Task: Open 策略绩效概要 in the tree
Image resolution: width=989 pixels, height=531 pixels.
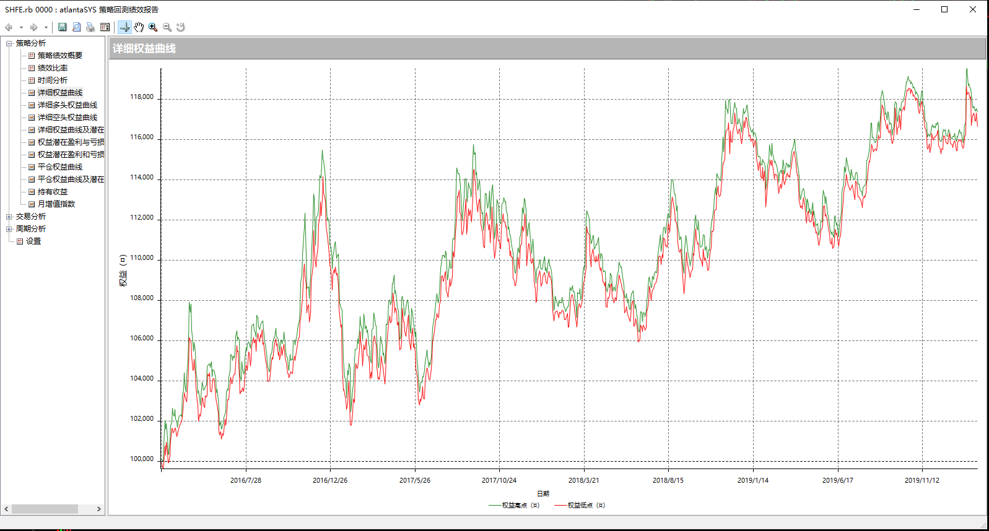Action: tap(60, 56)
